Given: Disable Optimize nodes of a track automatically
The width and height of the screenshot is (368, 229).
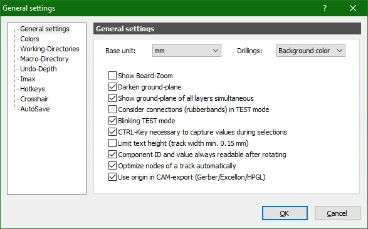Looking at the screenshot, I should tap(112, 166).
